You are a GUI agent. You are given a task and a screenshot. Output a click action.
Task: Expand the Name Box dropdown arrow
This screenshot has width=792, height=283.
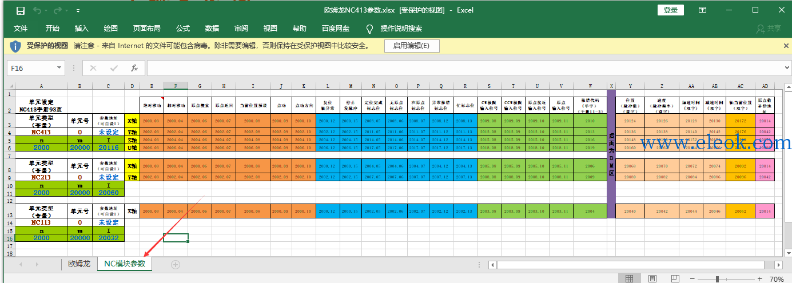(60, 68)
